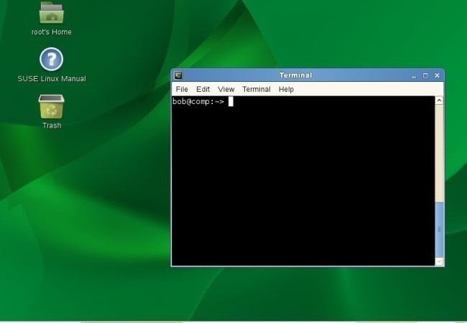Maximize the Terminal window
This screenshot has width=467, height=323.
coord(425,75)
